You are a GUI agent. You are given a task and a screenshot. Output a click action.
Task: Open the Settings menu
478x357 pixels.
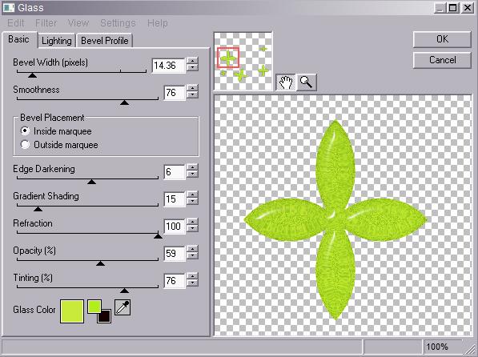[118, 23]
